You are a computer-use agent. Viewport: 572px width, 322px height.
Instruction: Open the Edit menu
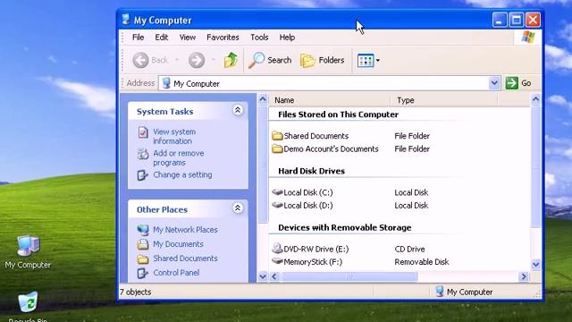[x=161, y=38]
